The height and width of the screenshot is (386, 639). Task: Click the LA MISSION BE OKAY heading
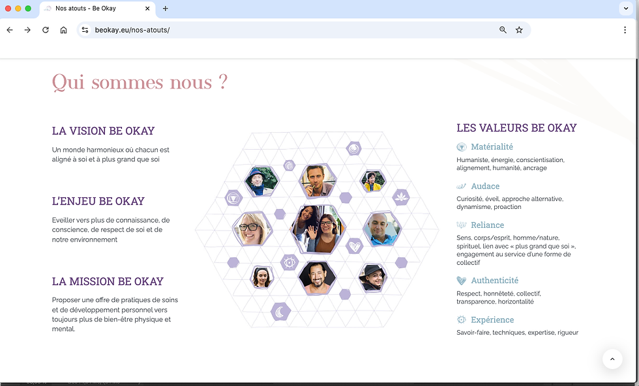point(108,281)
